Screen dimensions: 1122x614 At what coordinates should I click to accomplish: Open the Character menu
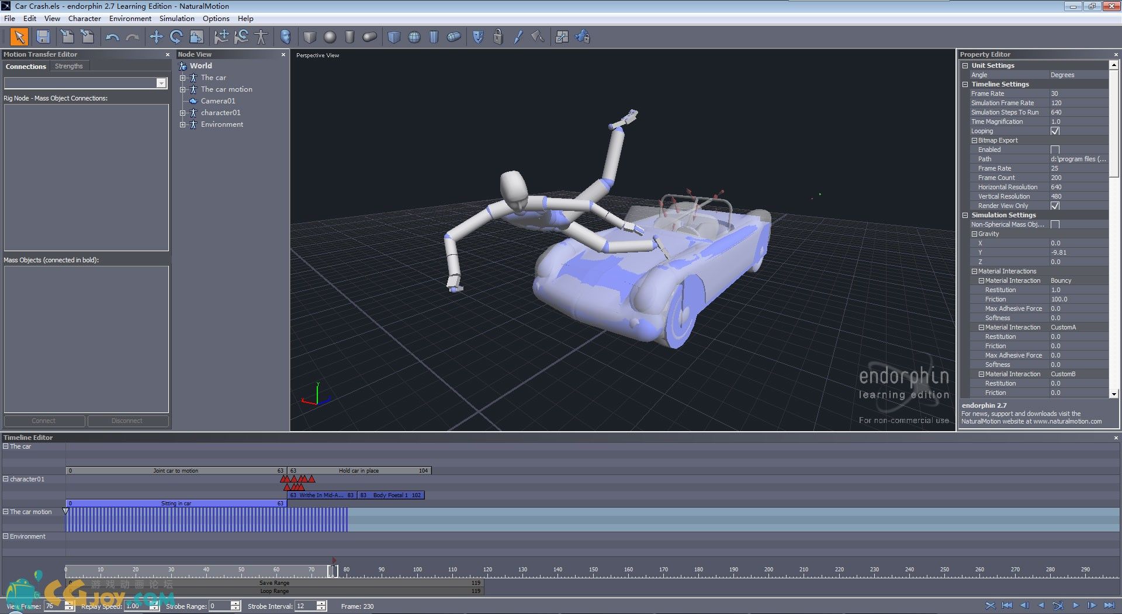[x=85, y=18]
